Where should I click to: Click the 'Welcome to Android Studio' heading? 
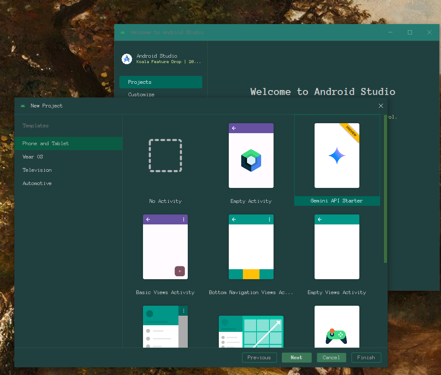click(323, 92)
